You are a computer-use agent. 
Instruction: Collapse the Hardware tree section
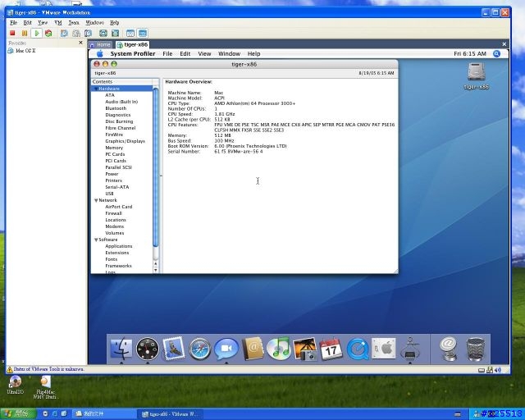click(x=96, y=89)
